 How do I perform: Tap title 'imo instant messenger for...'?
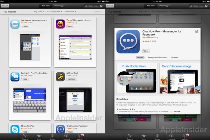34,20
